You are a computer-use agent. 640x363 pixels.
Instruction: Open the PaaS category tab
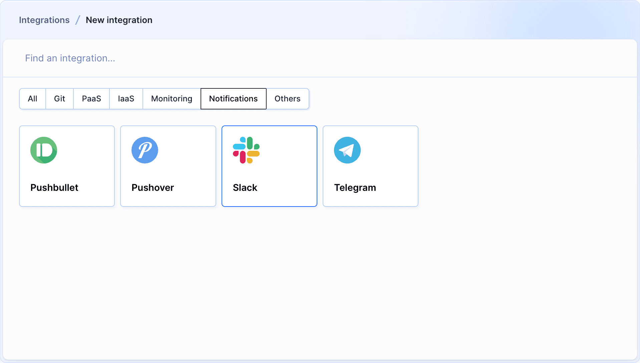click(x=91, y=99)
